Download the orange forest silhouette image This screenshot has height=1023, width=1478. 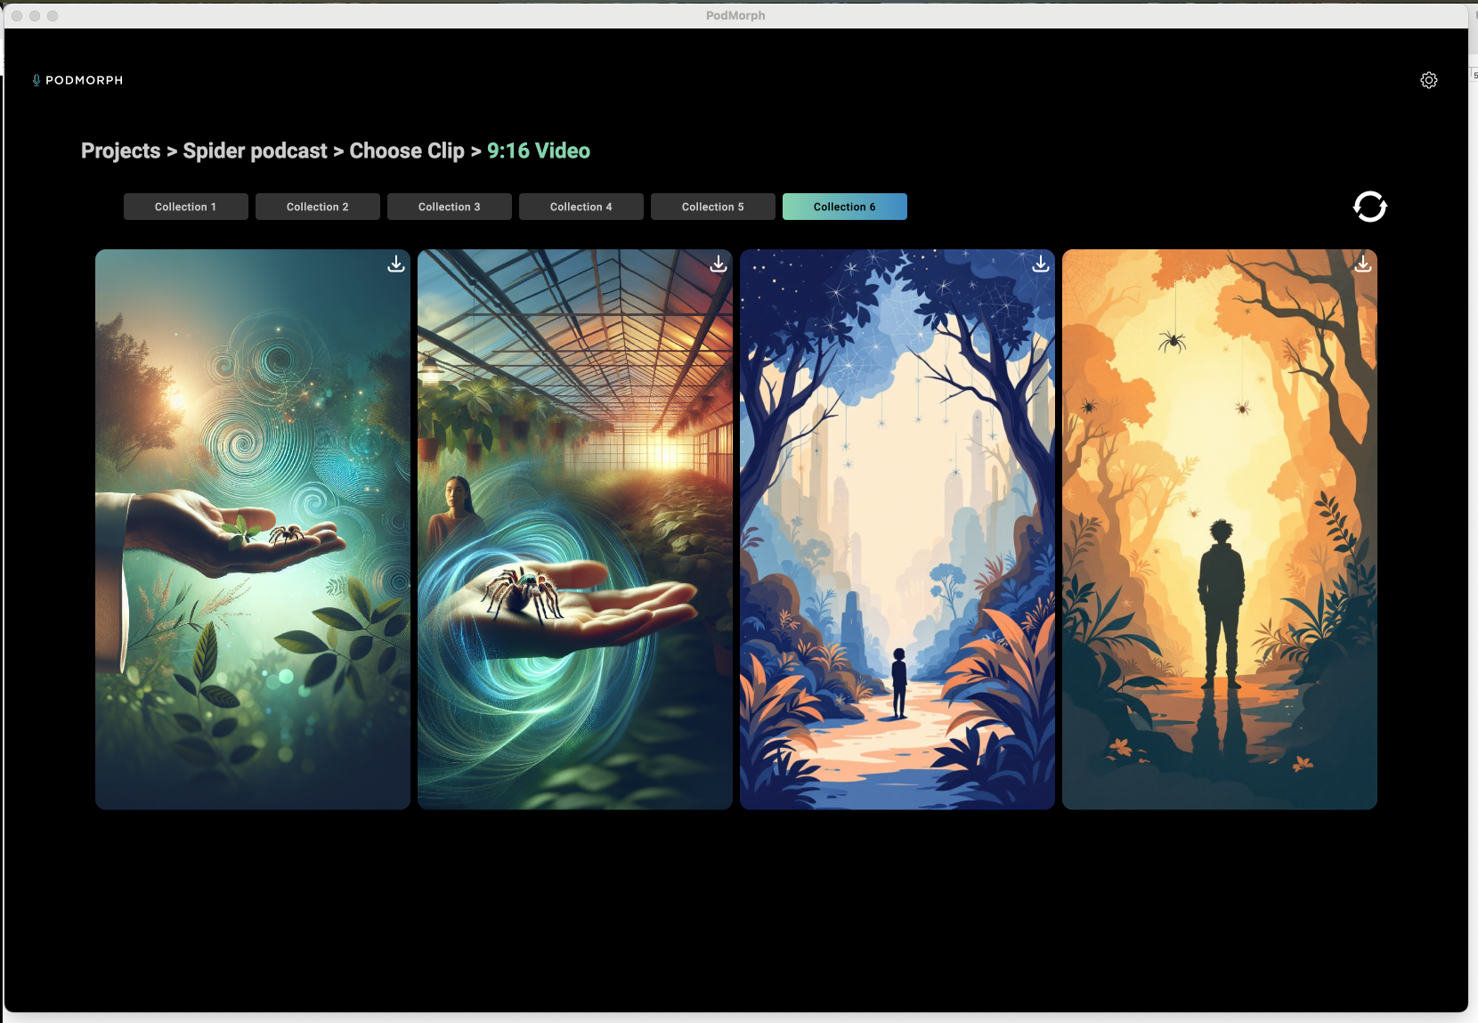(1362, 264)
